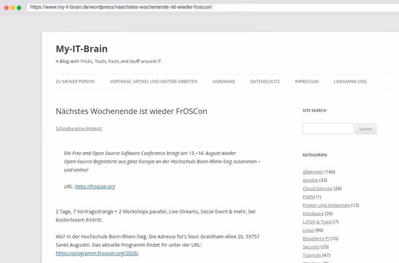Open the Datenschutz page
The width and height of the screenshot is (399, 263).
[x=265, y=82]
